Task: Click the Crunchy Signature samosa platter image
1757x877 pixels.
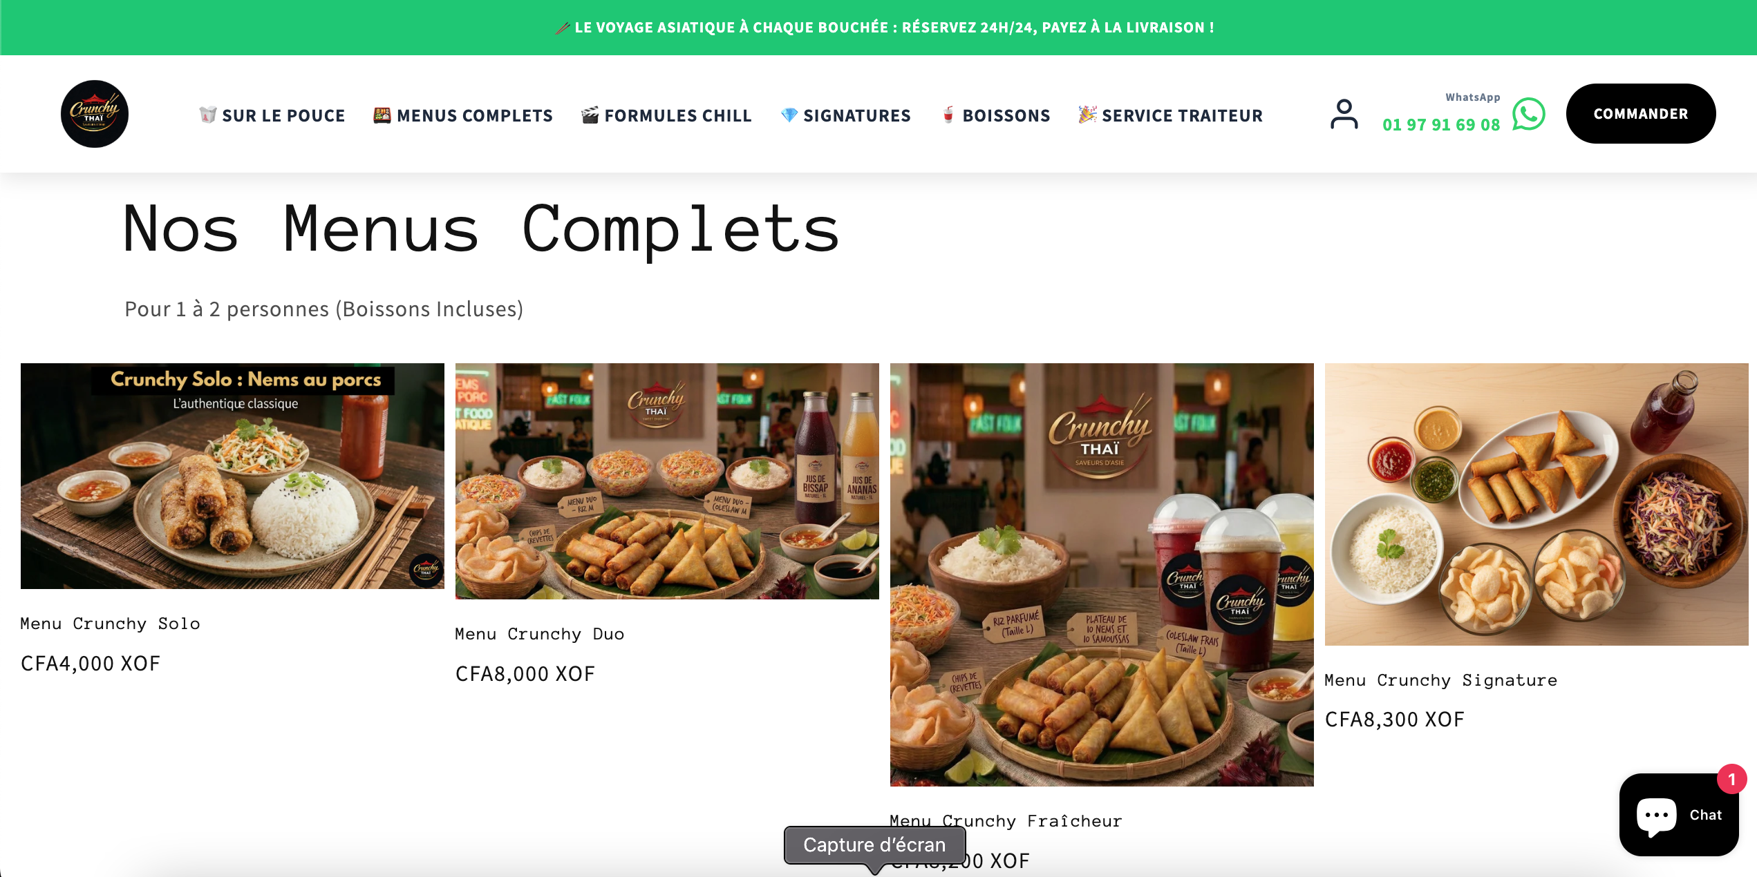Action: coord(1537,504)
